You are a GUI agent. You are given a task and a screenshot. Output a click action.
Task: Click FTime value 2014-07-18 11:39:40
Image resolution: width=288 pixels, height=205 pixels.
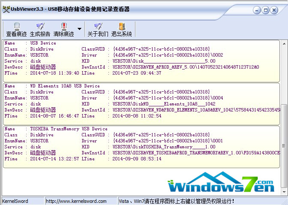click(54, 73)
